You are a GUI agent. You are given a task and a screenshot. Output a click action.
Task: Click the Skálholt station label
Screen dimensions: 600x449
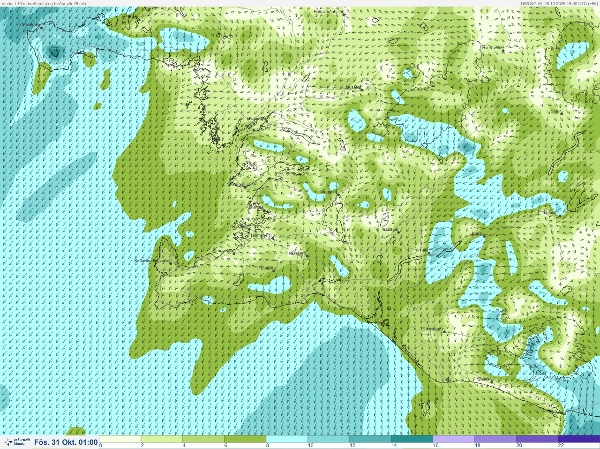tap(390, 230)
